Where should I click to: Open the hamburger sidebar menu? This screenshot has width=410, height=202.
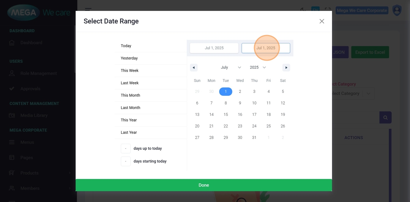(88, 10)
